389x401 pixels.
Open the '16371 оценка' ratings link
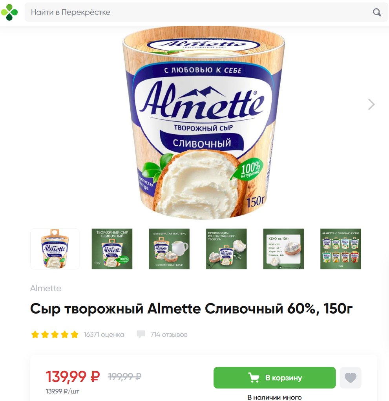pyautogui.click(x=104, y=334)
